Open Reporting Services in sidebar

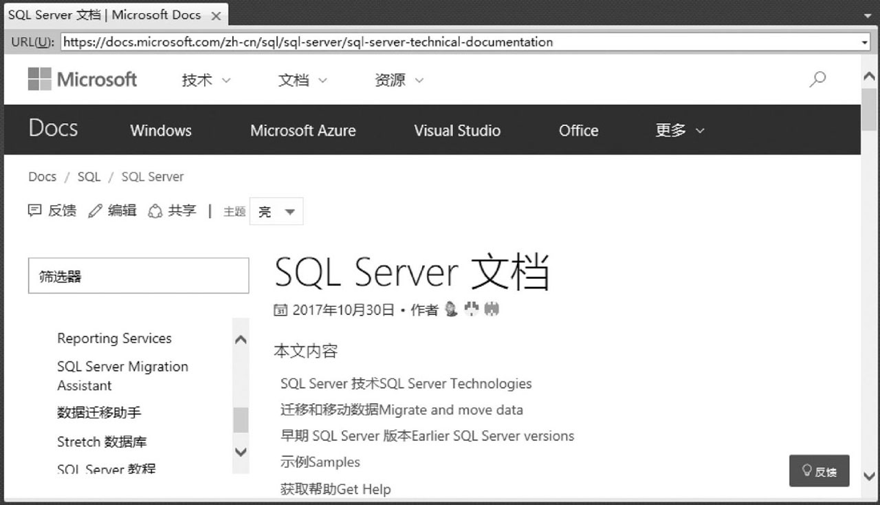click(x=114, y=339)
